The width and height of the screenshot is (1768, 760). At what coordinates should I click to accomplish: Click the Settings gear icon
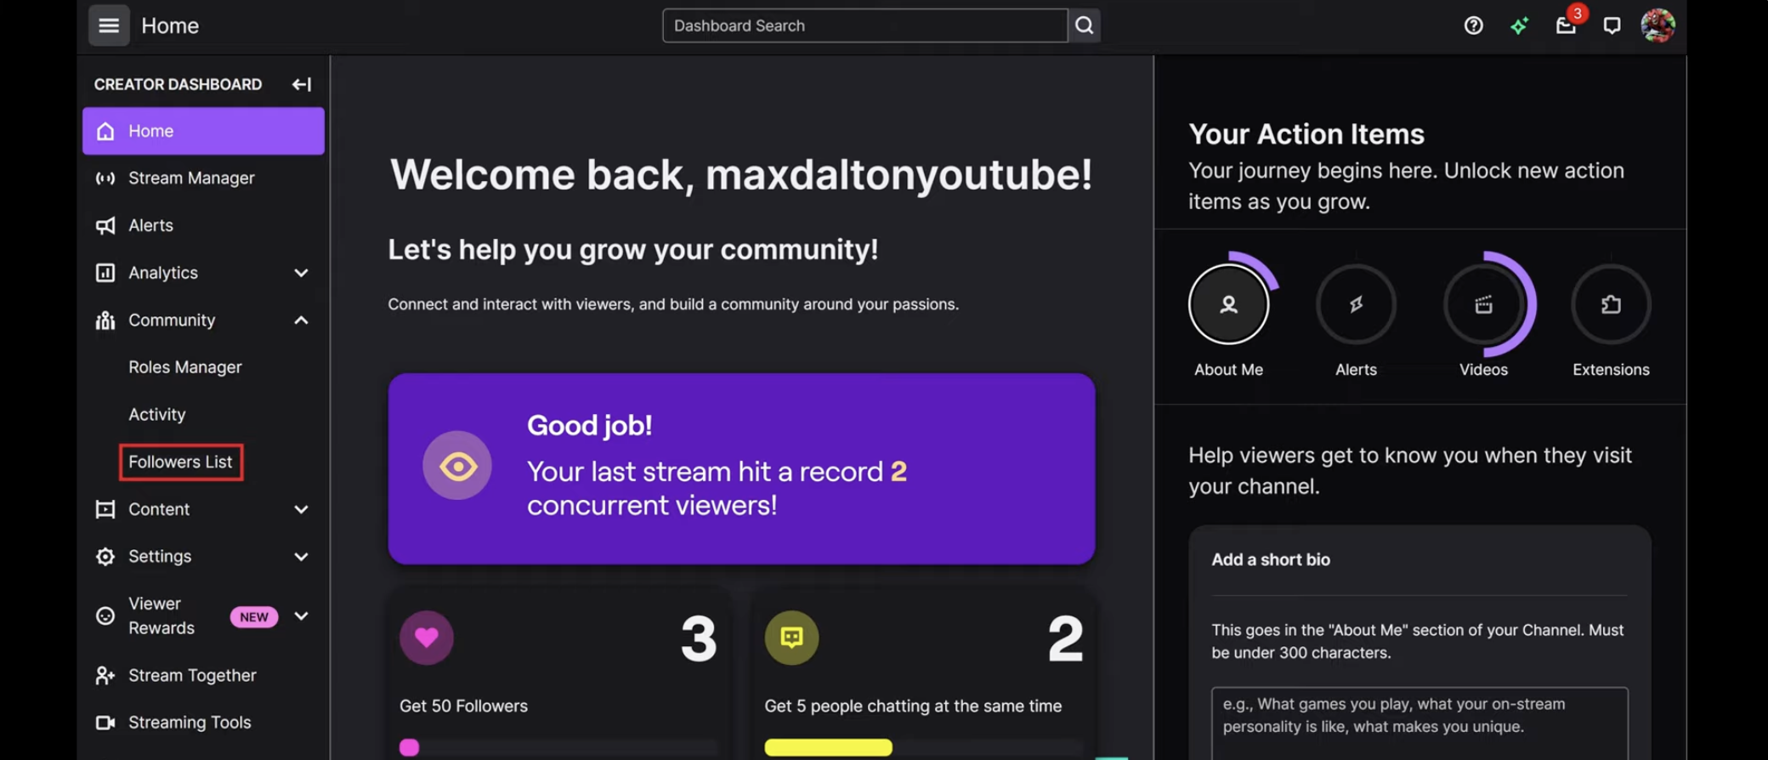coord(105,557)
